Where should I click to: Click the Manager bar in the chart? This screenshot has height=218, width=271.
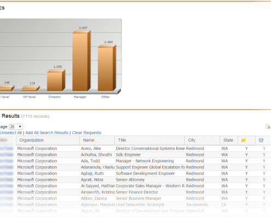(x=81, y=61)
